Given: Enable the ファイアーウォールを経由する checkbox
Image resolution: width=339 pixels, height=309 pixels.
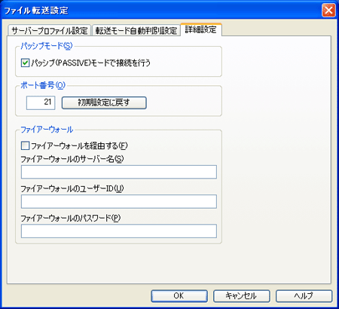Looking at the screenshot, I should click(26, 145).
